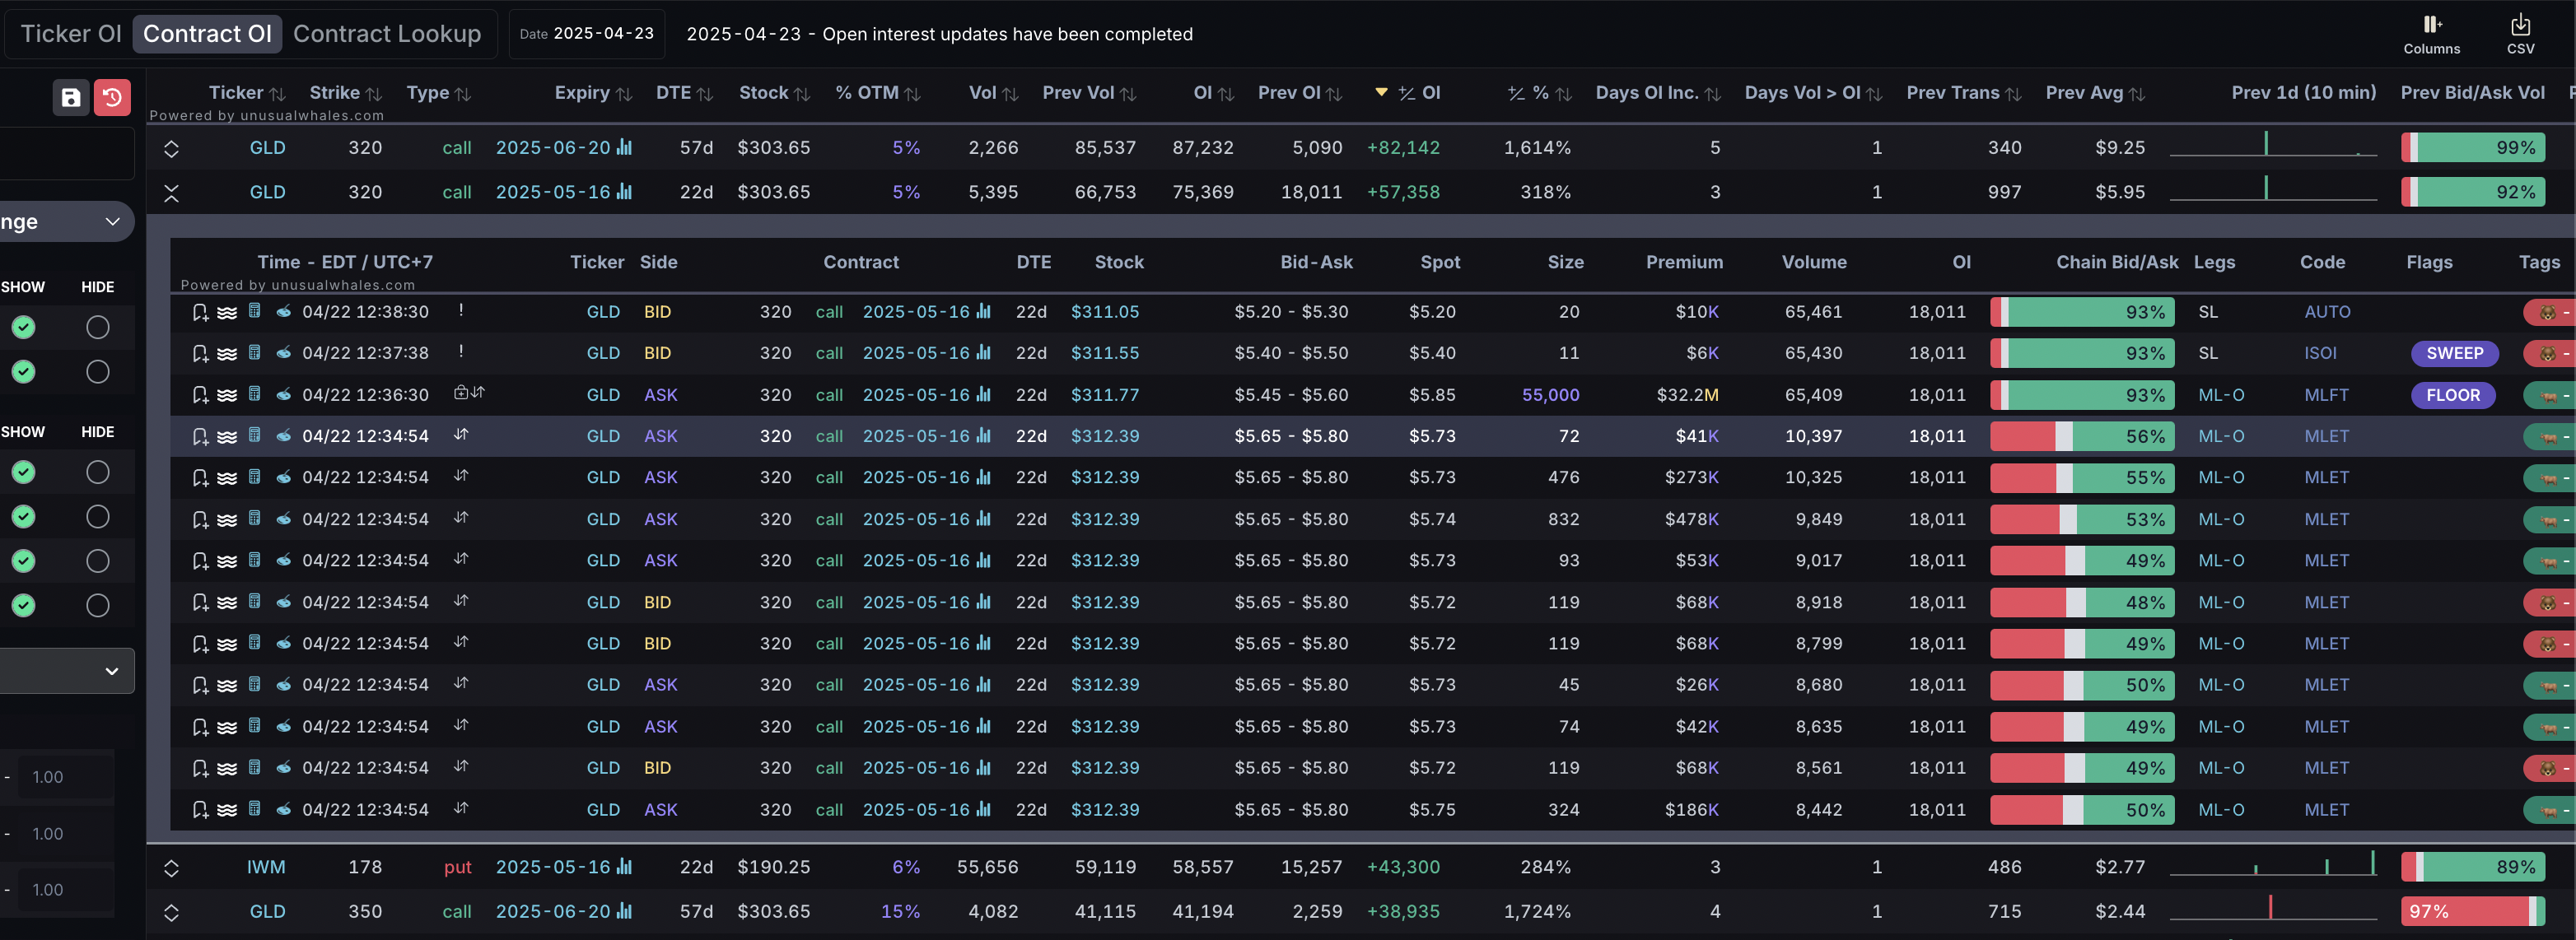Screen dimensions: 2576x940
Task: Toggle the Change in OI descending sort arrow
Action: [1381, 92]
